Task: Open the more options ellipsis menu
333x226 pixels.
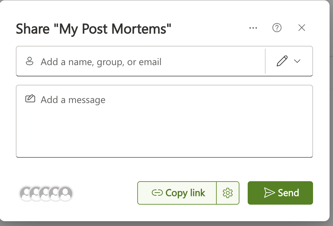Action: tap(253, 28)
